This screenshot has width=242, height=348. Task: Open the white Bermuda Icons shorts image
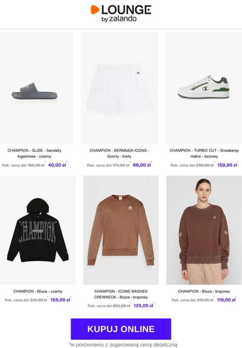(x=119, y=88)
